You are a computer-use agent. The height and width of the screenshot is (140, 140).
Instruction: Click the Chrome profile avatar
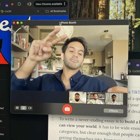click(x=29, y=4)
